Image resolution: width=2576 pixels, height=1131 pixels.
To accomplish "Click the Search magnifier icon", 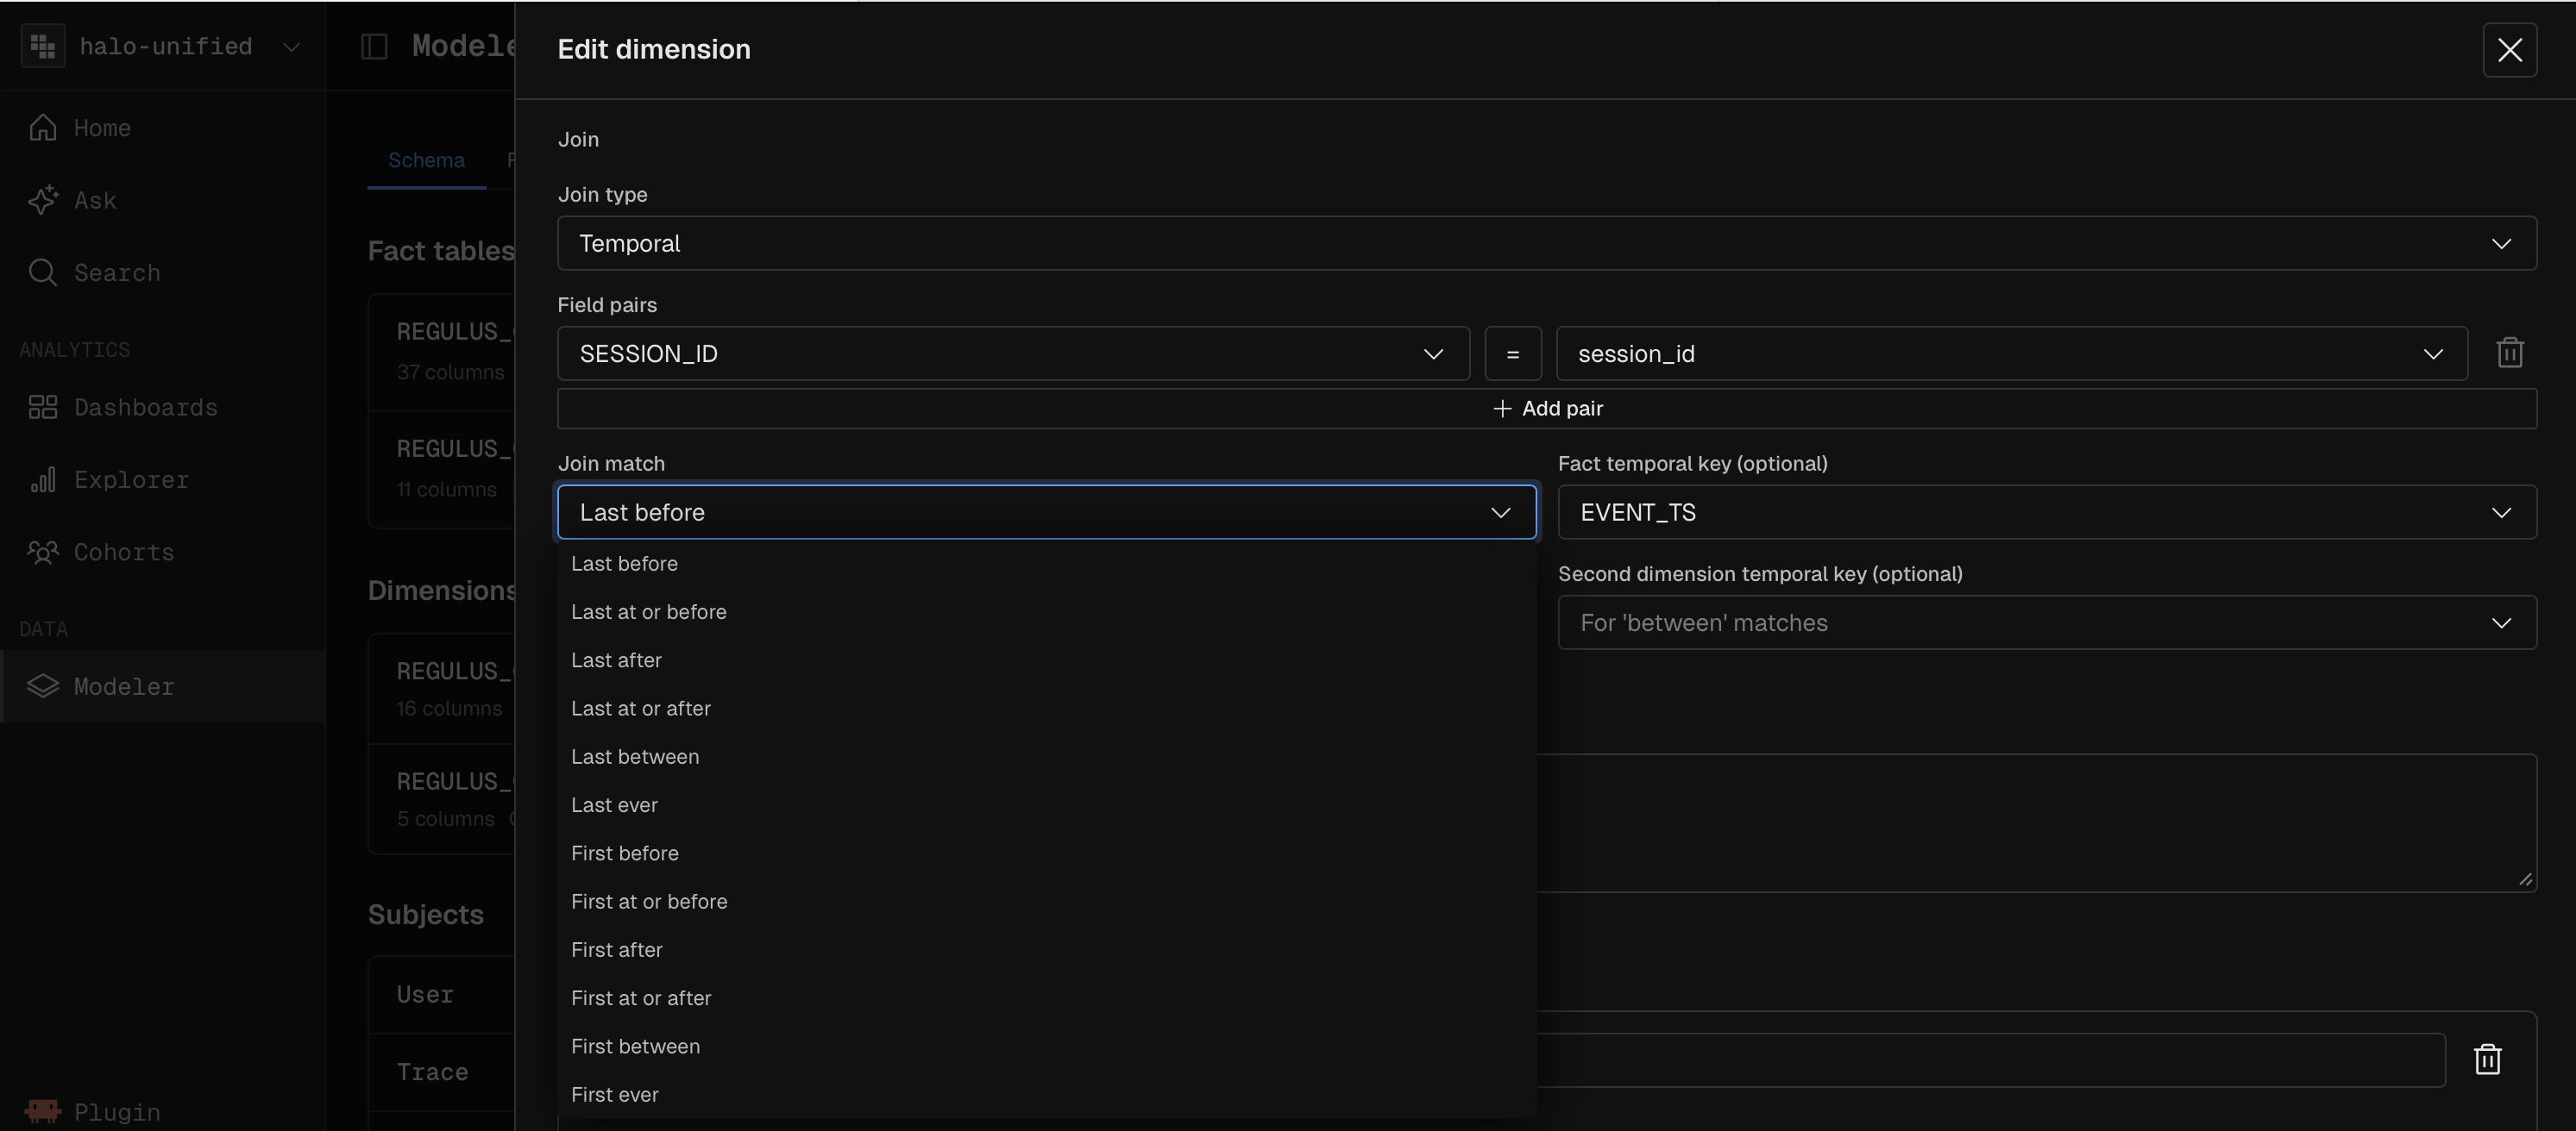I will 42,272.
